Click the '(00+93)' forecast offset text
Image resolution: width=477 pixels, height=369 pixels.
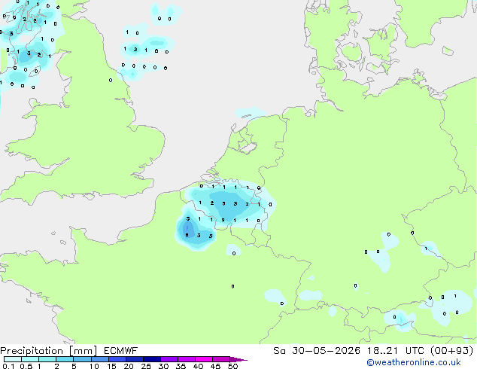click(x=452, y=351)
